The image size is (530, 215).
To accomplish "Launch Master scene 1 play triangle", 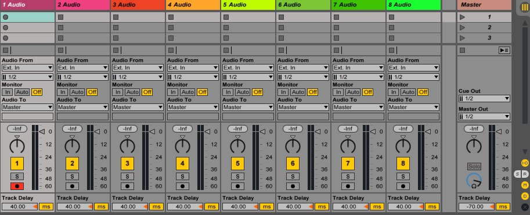I will [463, 17].
